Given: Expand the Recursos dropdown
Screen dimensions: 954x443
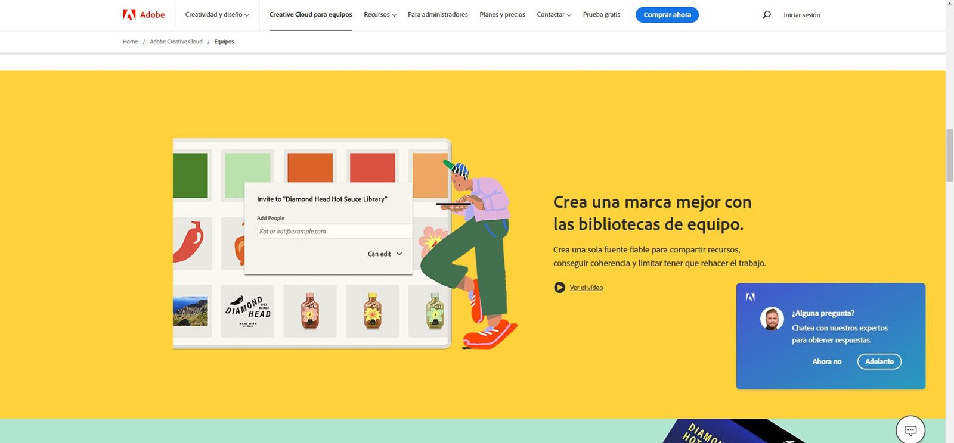Looking at the screenshot, I should (380, 15).
